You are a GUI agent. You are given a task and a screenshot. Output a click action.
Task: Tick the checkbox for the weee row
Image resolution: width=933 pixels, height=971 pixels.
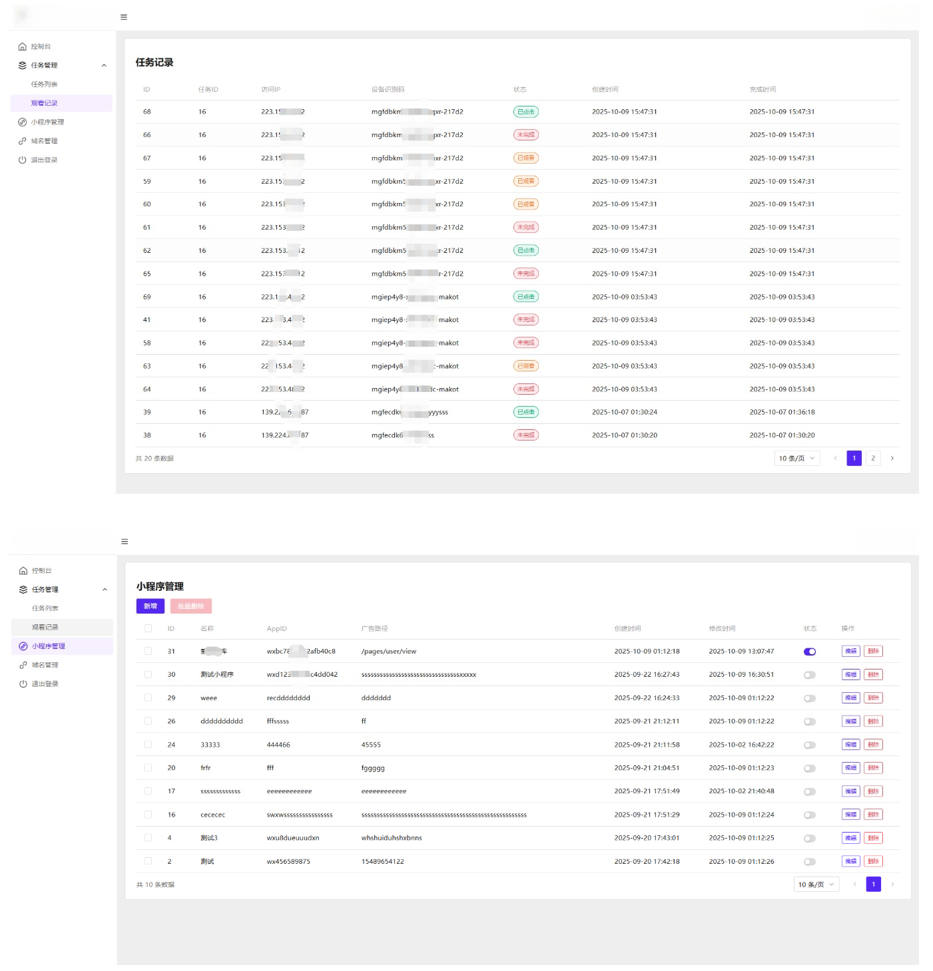pos(148,698)
